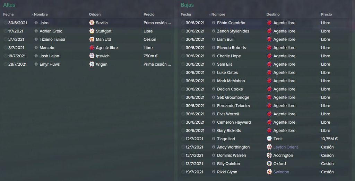The height and width of the screenshot is (181, 355).
Task: Click the Ipswich club badge icon
Action: click(x=92, y=56)
